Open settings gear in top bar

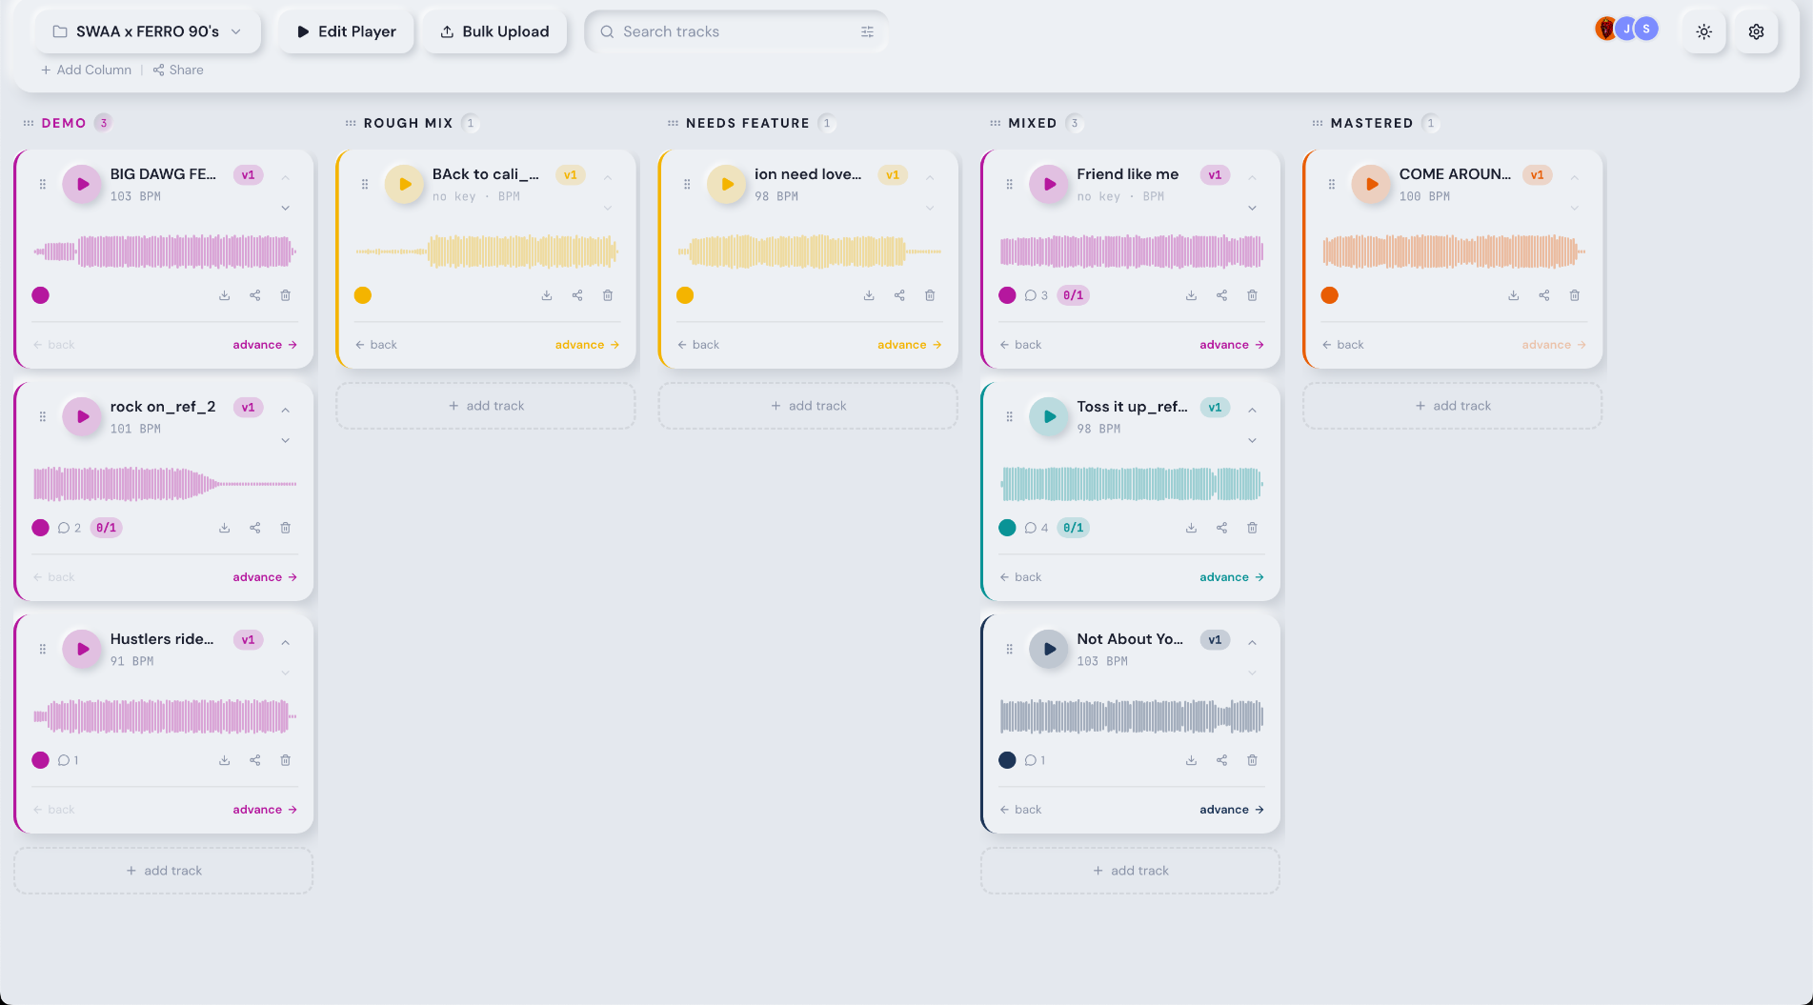pyautogui.click(x=1756, y=31)
